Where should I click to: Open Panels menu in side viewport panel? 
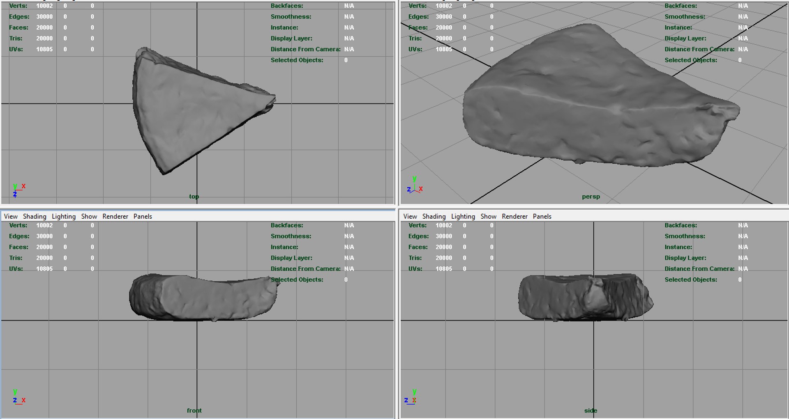pyautogui.click(x=542, y=216)
